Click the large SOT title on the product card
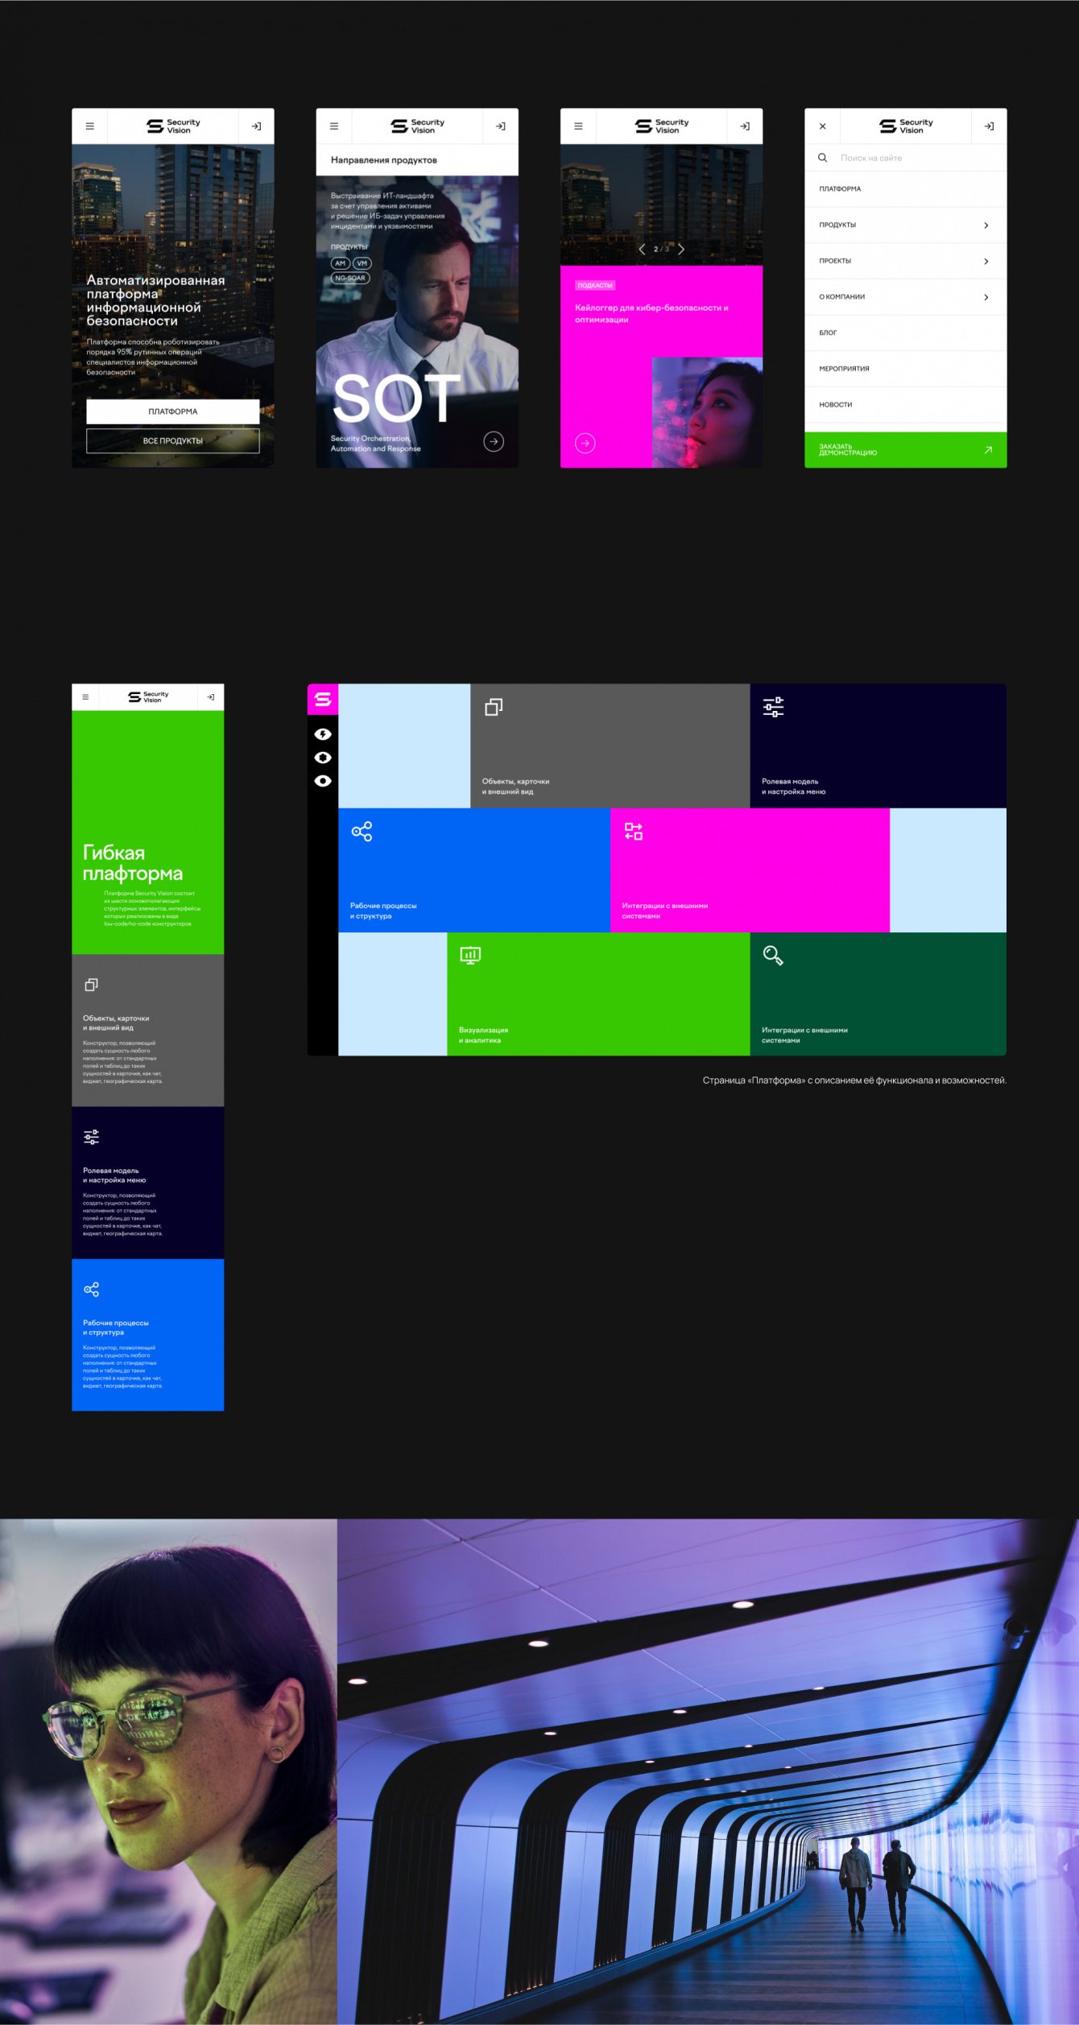The height and width of the screenshot is (2025, 1079). click(x=396, y=399)
